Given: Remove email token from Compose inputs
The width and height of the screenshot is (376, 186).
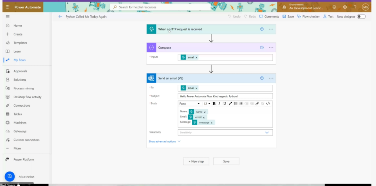Looking at the screenshot, I should click(196, 57).
